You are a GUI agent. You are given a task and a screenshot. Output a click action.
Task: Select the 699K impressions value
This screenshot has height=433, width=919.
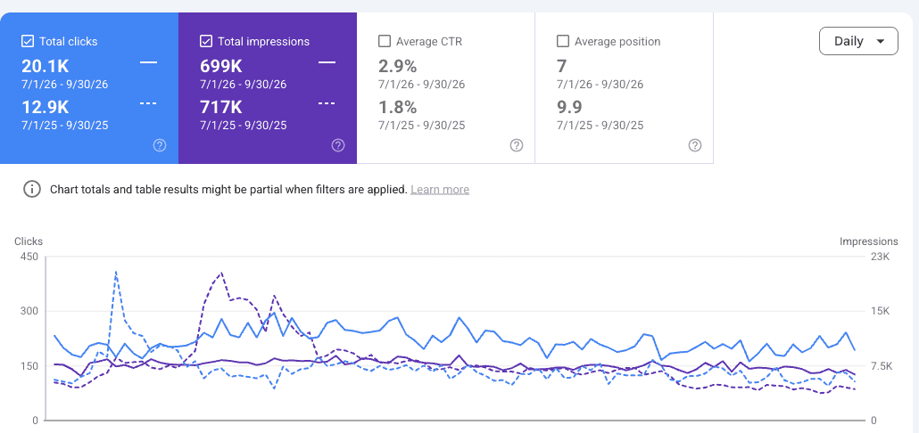[220, 66]
